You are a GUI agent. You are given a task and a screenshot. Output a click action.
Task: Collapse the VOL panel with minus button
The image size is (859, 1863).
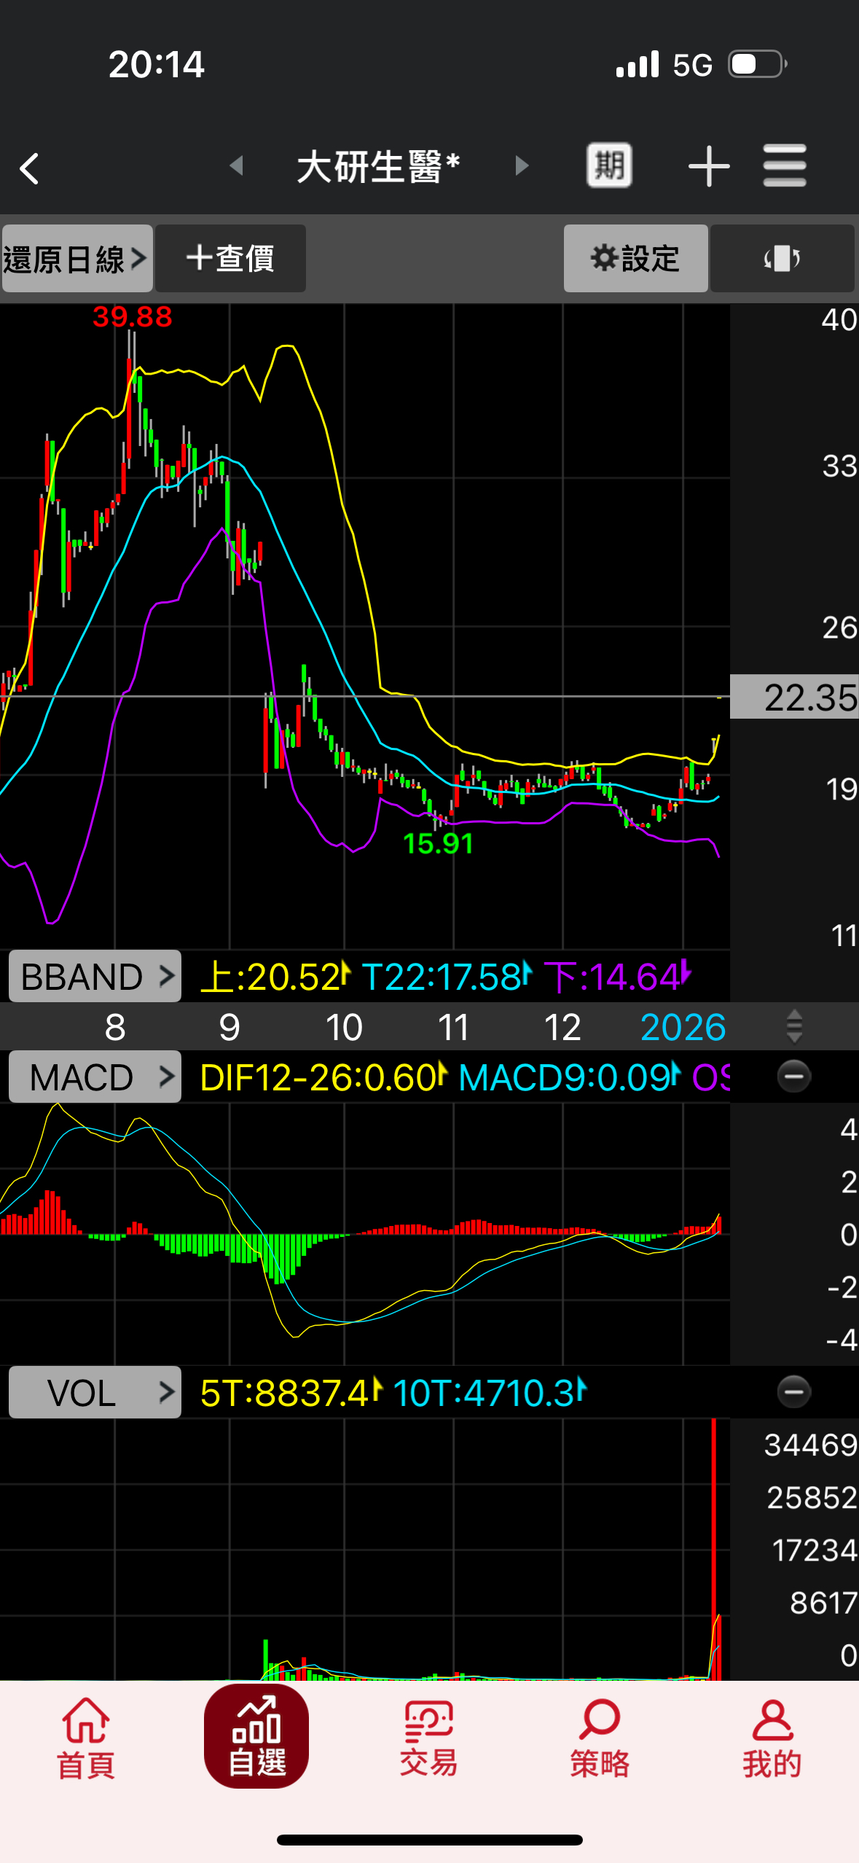(793, 1391)
